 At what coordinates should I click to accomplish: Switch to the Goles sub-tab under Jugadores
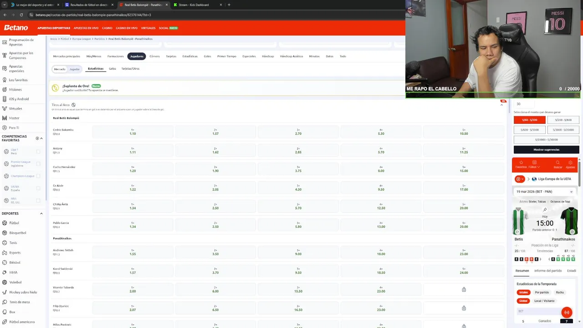[x=113, y=69]
